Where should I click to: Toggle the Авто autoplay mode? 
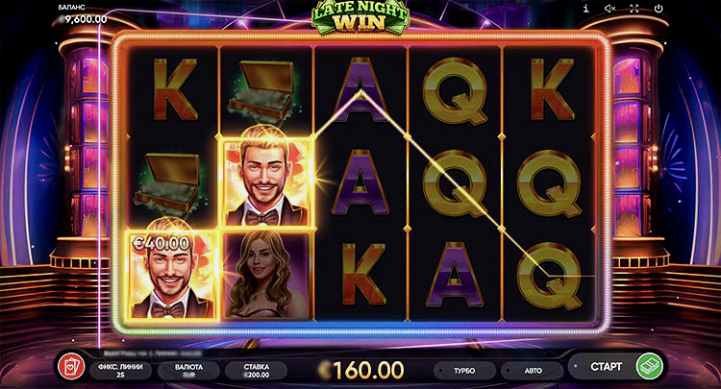tap(532, 370)
